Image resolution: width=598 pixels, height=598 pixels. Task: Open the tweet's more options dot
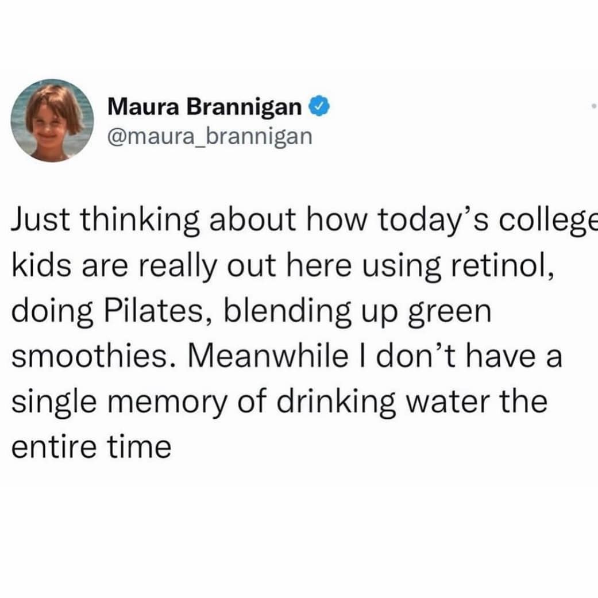click(592, 107)
